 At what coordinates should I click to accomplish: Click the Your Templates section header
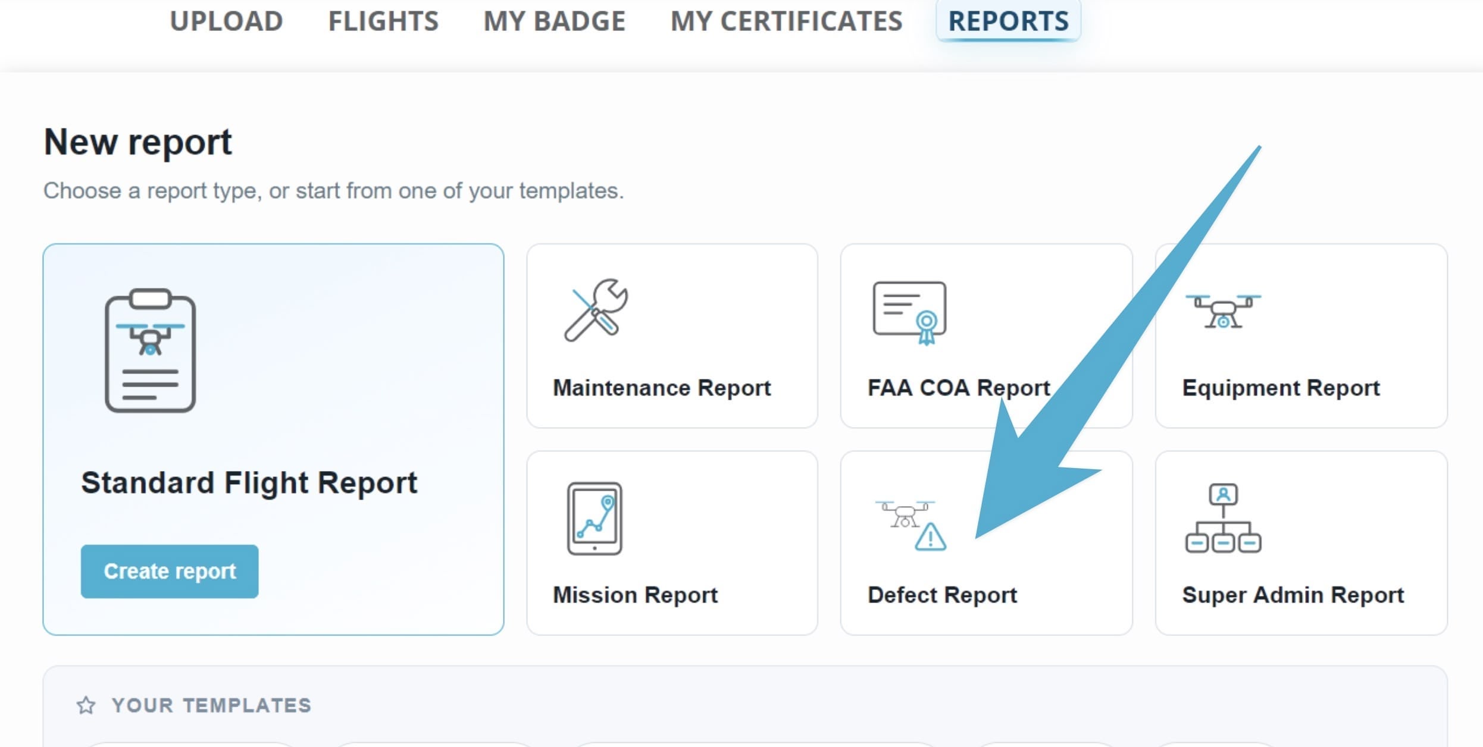(x=211, y=705)
